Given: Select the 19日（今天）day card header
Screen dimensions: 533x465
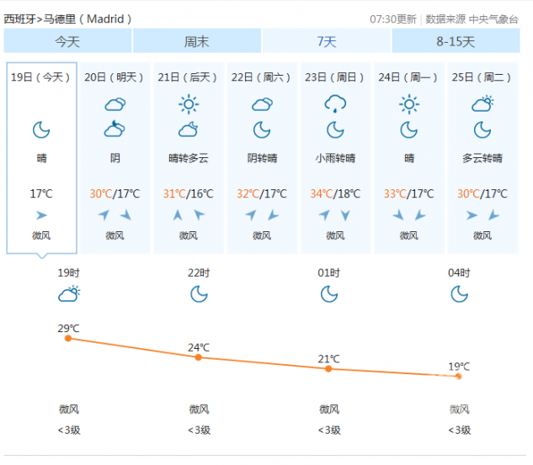Looking at the screenshot, I should click(40, 77).
